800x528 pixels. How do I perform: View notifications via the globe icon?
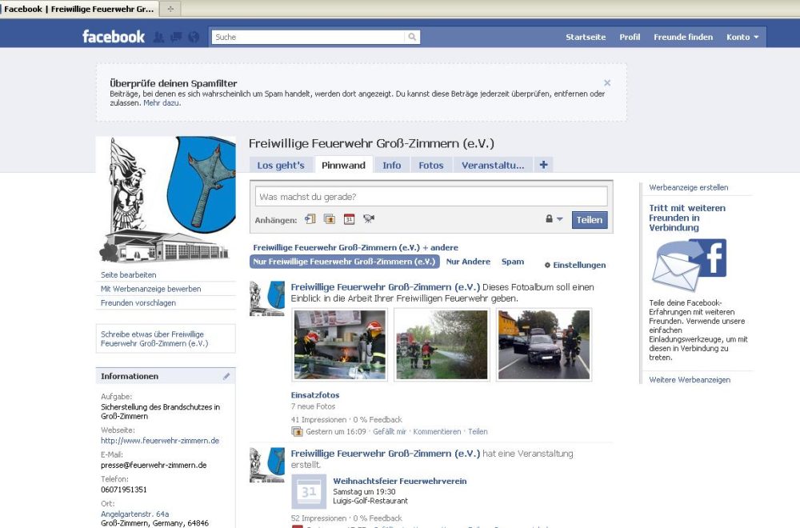click(x=194, y=35)
